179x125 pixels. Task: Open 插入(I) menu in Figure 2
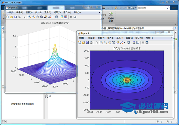(110, 38)
